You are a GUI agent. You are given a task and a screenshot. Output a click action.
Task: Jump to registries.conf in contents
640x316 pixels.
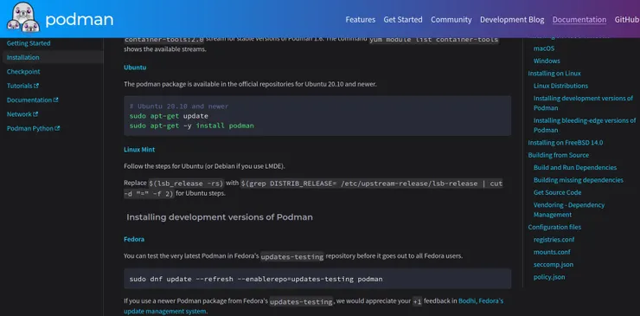coord(554,240)
